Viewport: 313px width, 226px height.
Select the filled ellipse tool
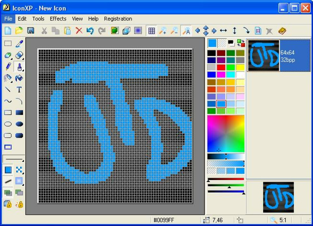pyautogui.click(x=19, y=124)
